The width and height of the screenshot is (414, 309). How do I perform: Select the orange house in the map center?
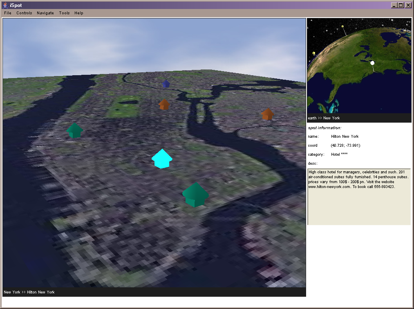tap(164, 105)
